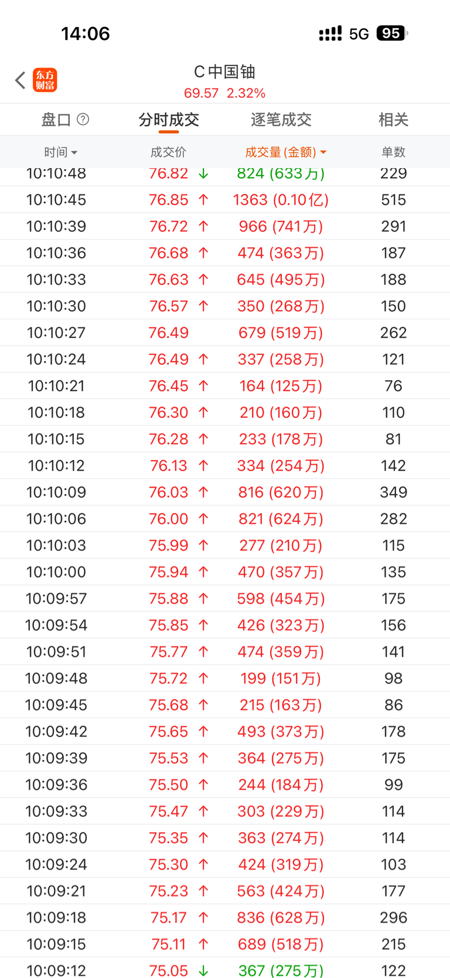
Task: Tap the back arrow icon
Action: click(21, 80)
